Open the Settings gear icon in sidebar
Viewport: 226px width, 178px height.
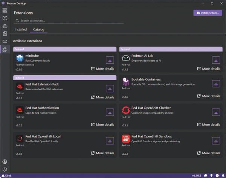pos(5,169)
